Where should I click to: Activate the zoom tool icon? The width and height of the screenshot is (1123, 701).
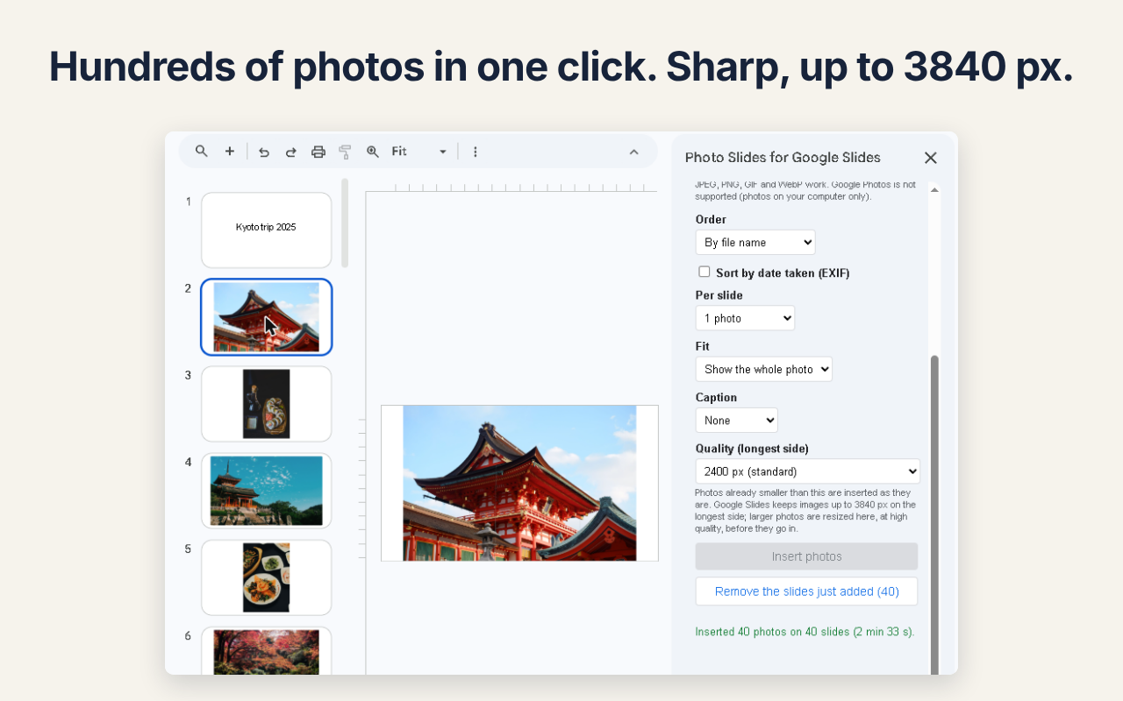(372, 152)
